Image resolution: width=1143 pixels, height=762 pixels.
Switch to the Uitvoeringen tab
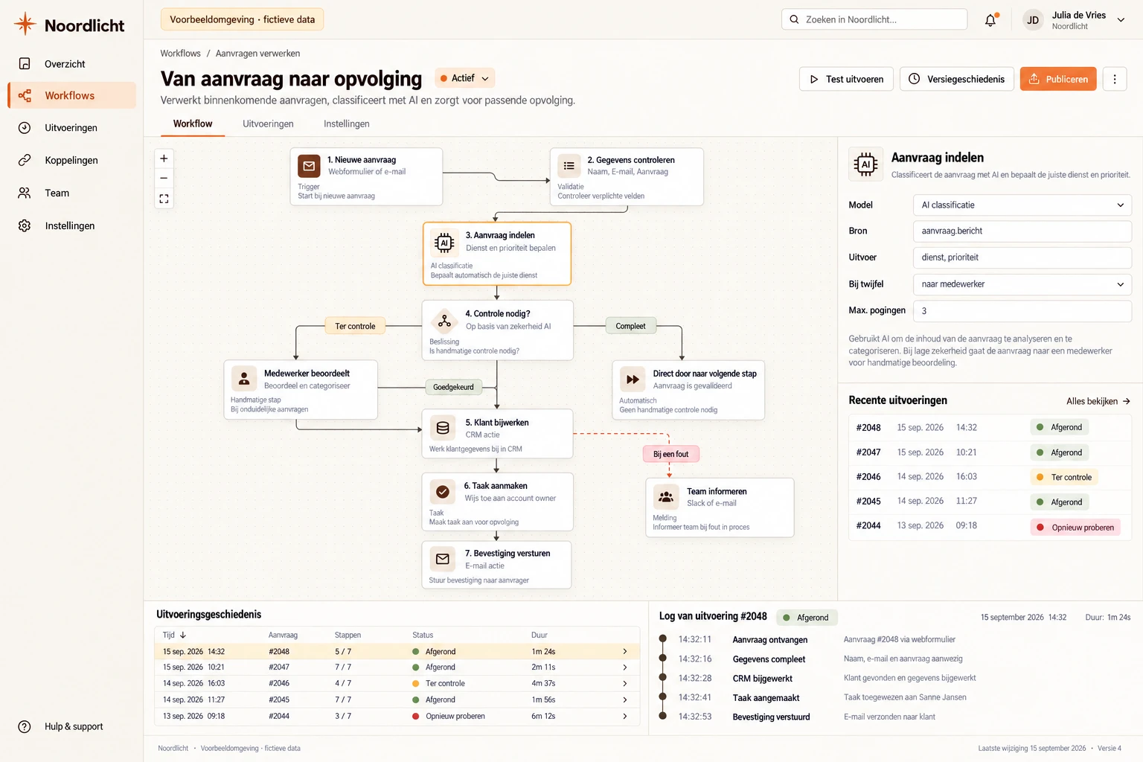[268, 124]
